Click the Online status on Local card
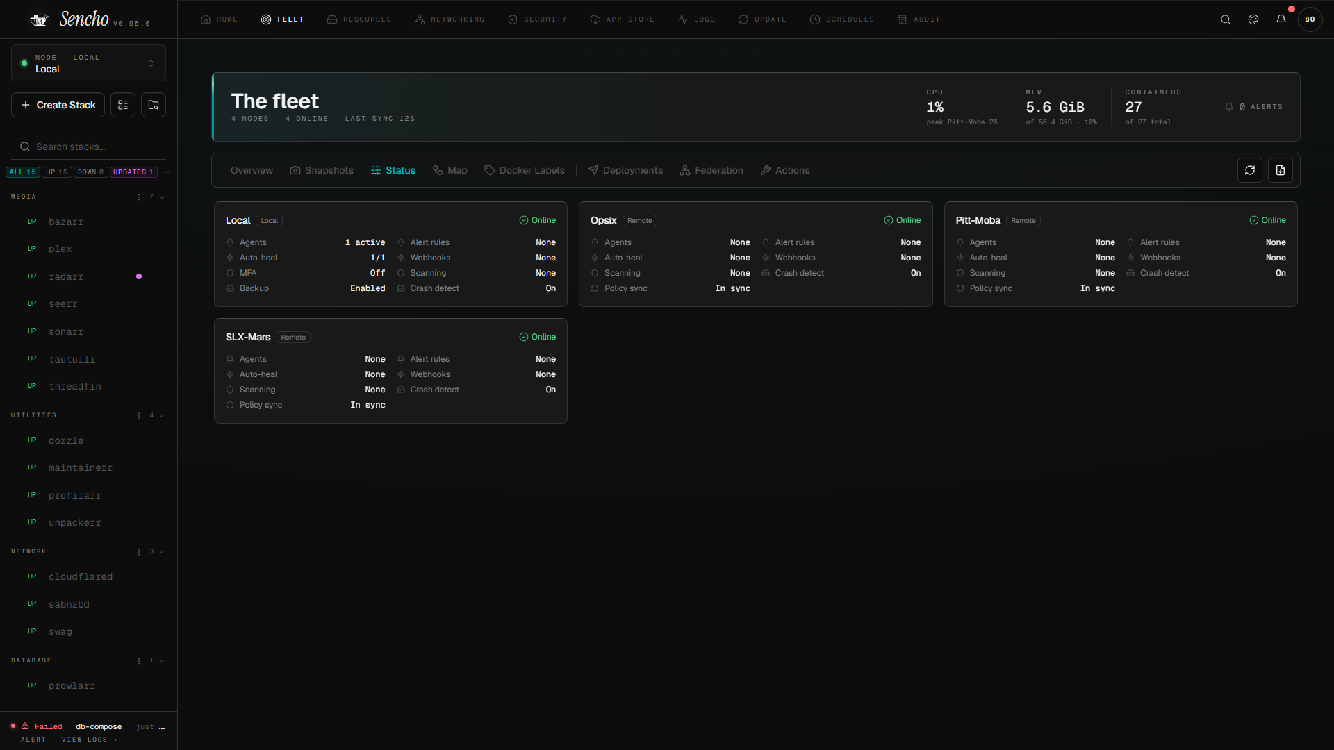The image size is (1334, 750). click(x=538, y=220)
